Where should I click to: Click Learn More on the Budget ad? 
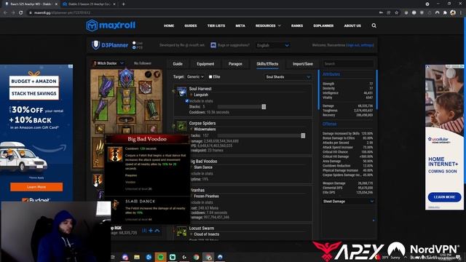[x=36, y=187]
